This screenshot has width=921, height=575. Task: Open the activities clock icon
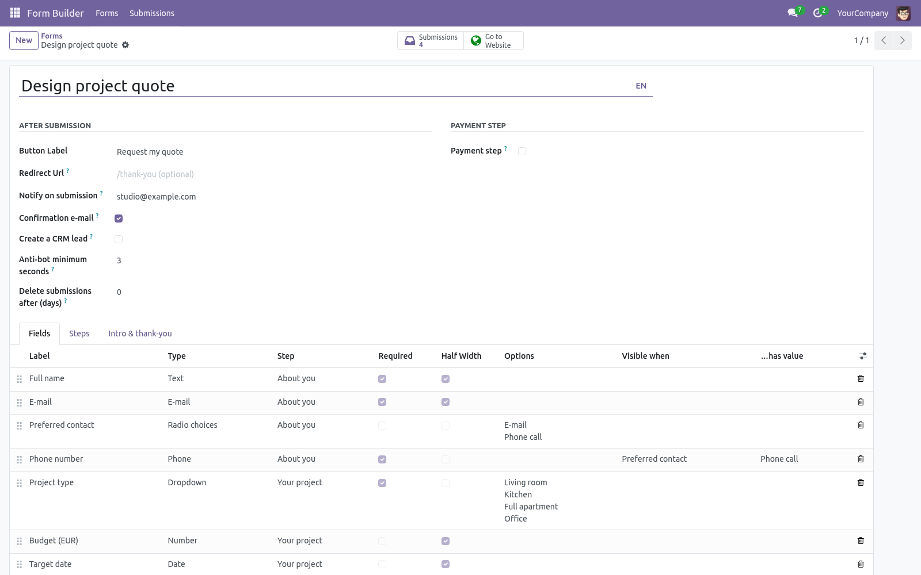click(x=819, y=13)
